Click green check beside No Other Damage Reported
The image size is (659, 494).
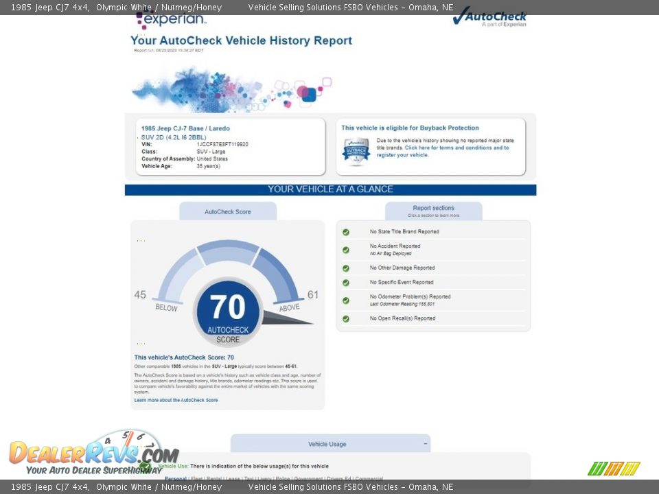(346, 268)
